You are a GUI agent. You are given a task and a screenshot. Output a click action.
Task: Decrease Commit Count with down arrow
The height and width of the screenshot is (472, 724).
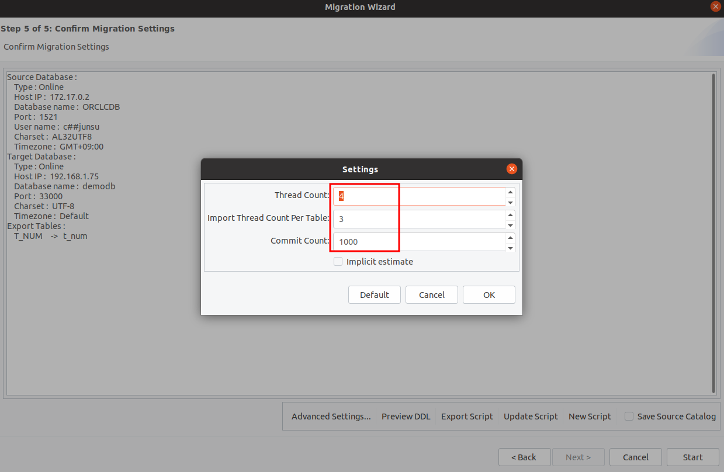point(510,248)
